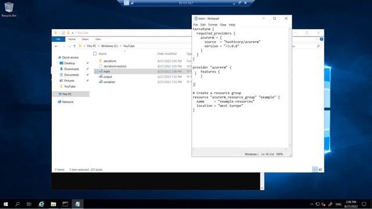
Task: Open the Recycle Bin desktop icon
Action: tap(9, 9)
